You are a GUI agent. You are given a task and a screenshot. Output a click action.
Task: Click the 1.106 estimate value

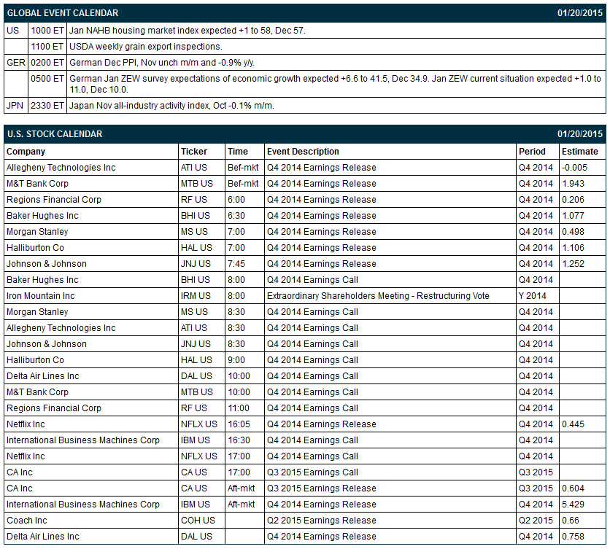pos(573,248)
